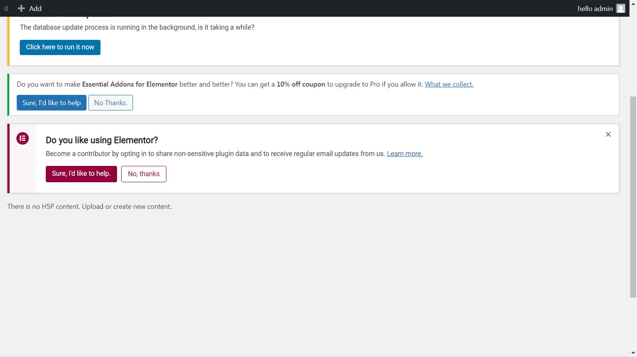Screen dimensions: 637x357
Task: Open the Add menu in admin bar
Action: pos(30,8)
